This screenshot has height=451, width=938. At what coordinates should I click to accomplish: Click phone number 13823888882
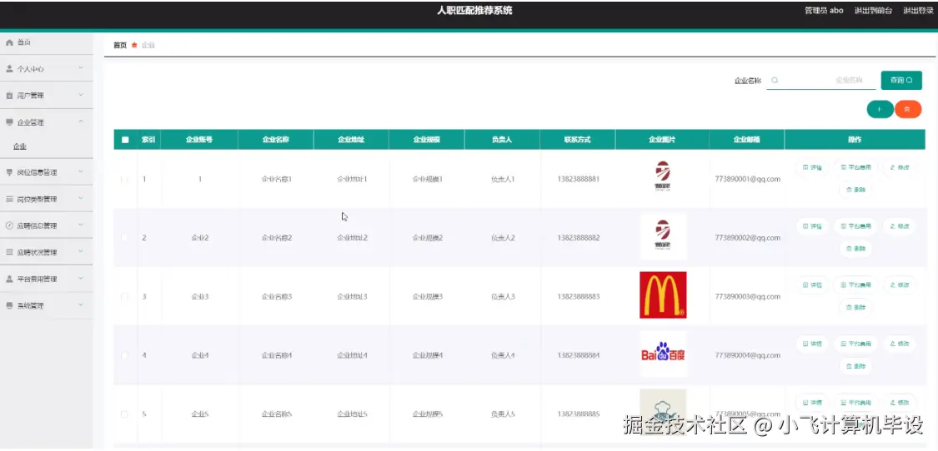pyautogui.click(x=578, y=238)
